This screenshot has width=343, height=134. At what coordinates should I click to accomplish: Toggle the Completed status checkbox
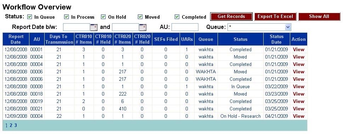177,17
